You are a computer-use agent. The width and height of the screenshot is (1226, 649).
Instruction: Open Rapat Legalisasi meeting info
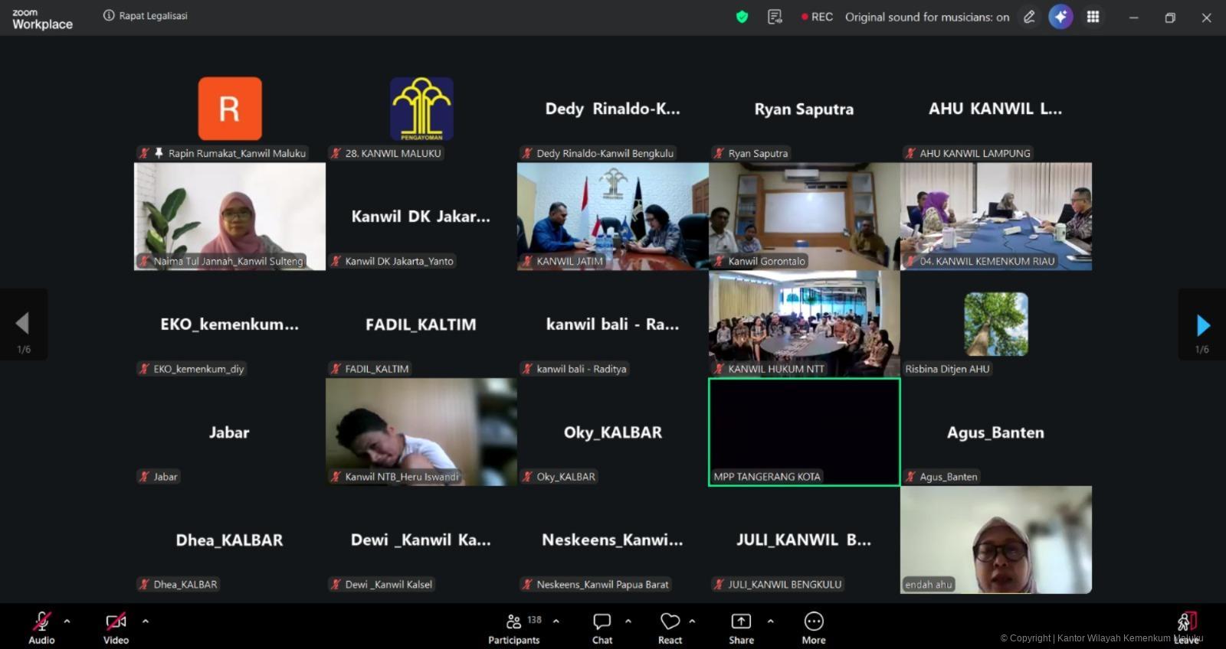coord(146,16)
